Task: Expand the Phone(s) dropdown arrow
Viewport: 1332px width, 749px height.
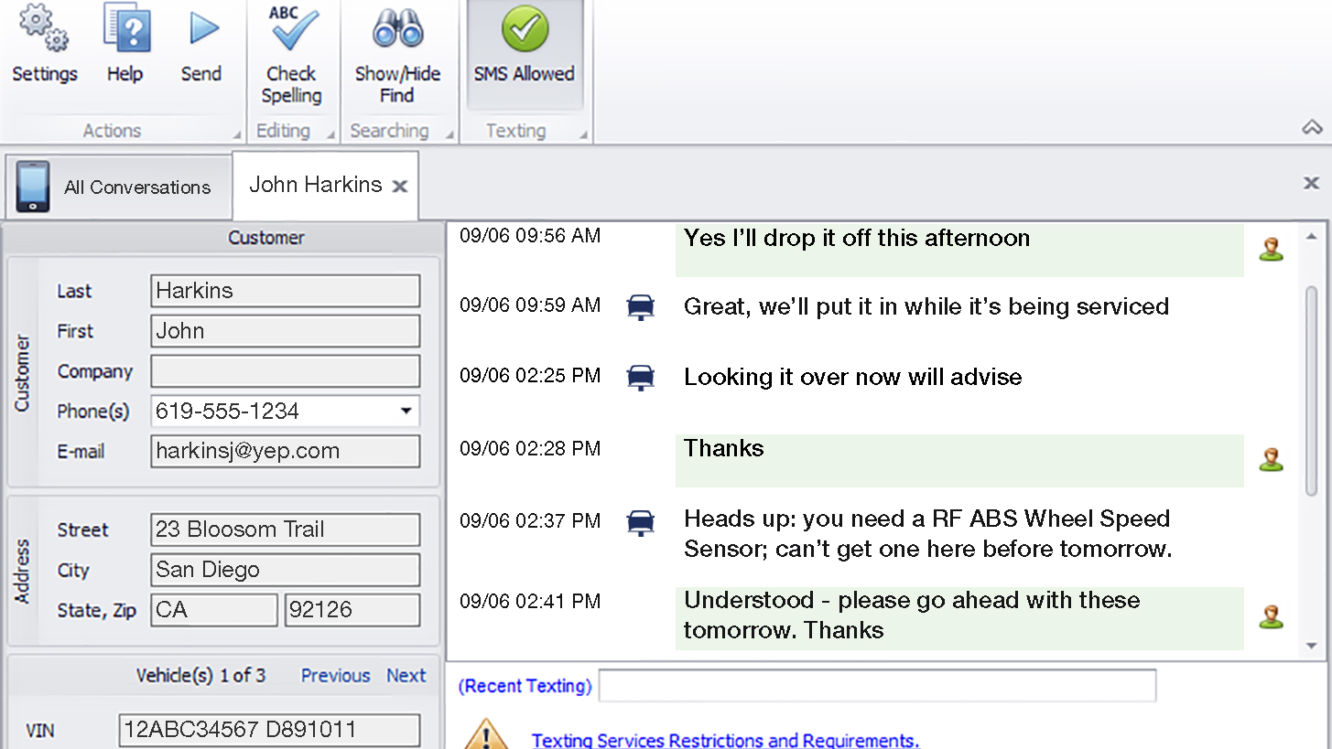Action: 406,412
